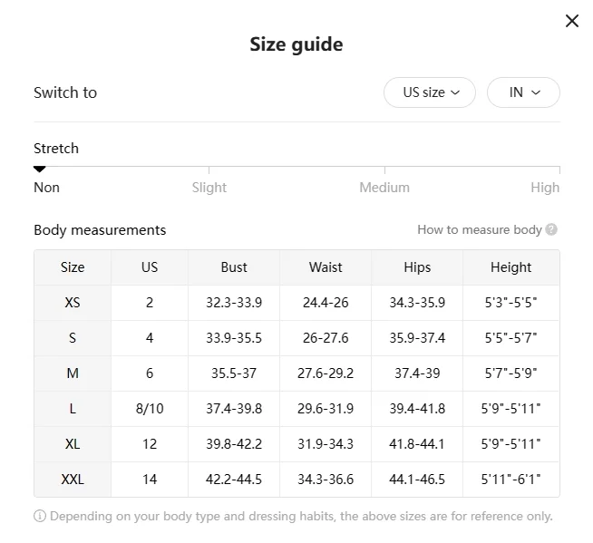Select the XXL size row cell
593x543 pixels.
pos(73,480)
